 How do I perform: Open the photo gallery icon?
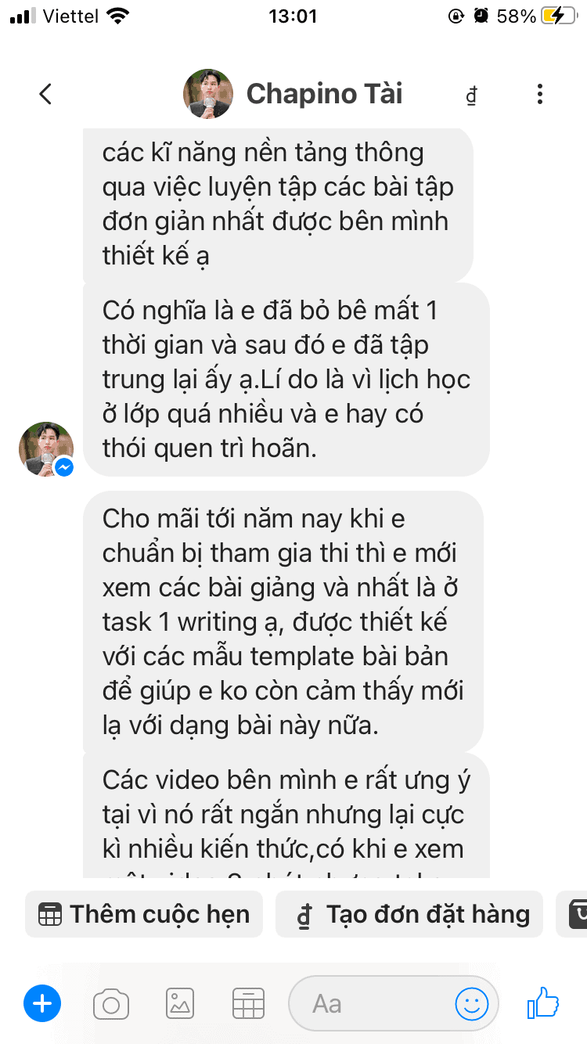tap(180, 1003)
